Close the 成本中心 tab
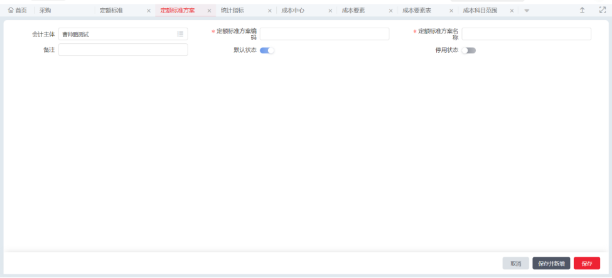 click(x=330, y=11)
